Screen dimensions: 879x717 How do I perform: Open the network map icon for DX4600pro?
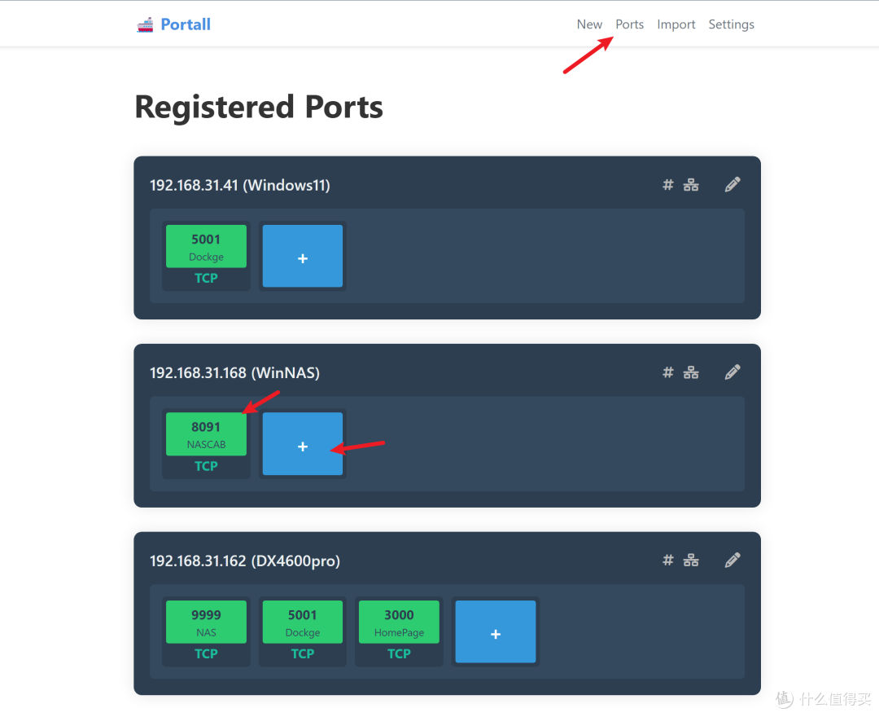(x=691, y=560)
